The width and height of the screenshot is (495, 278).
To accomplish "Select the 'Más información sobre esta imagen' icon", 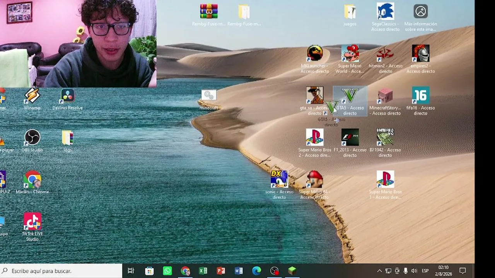I will coord(420,11).
